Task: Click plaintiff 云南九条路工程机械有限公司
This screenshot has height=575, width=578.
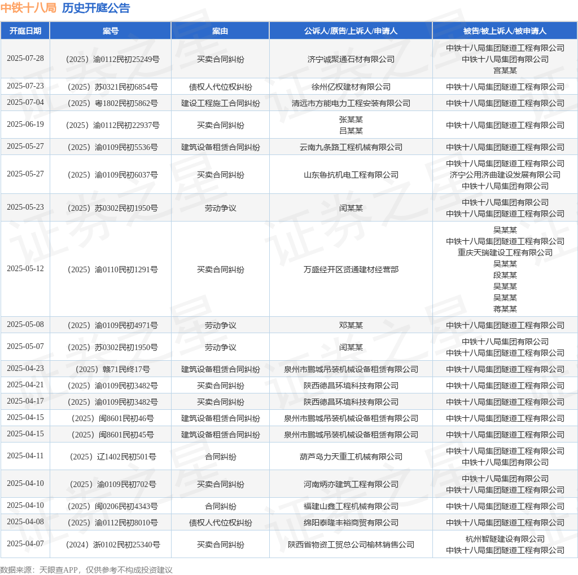Action: point(351,147)
